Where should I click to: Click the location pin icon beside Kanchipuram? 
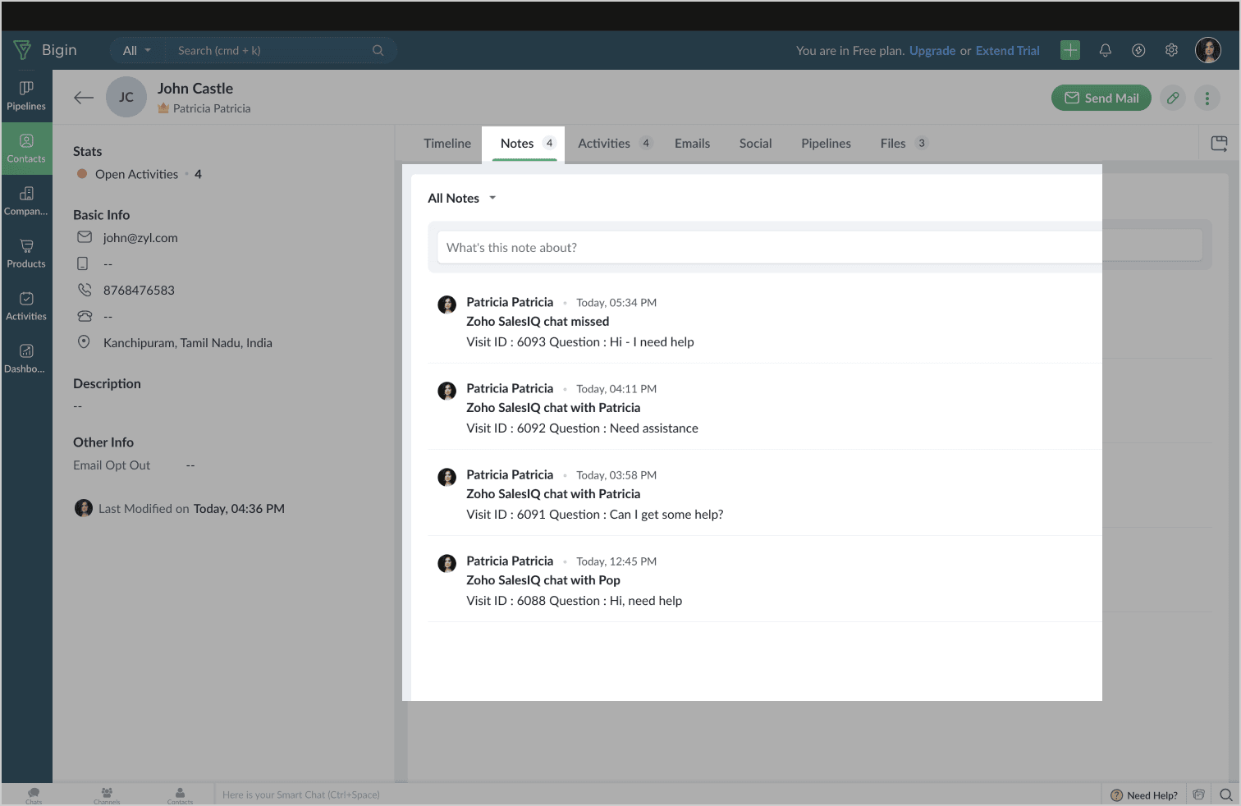pyautogui.click(x=84, y=342)
